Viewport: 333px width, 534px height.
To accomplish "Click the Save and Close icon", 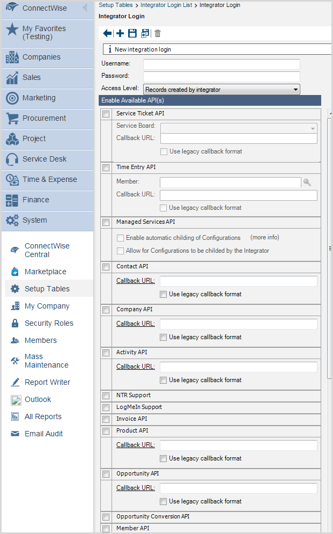I will [x=145, y=34].
